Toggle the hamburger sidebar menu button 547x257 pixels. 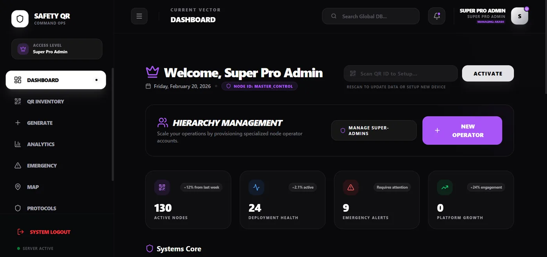click(x=139, y=16)
